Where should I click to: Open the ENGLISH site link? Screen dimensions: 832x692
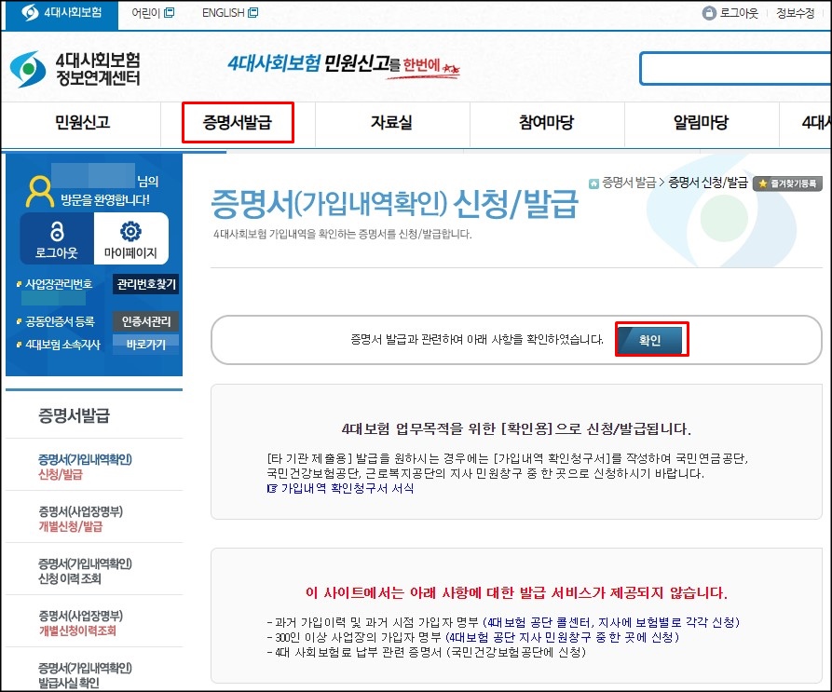224,13
